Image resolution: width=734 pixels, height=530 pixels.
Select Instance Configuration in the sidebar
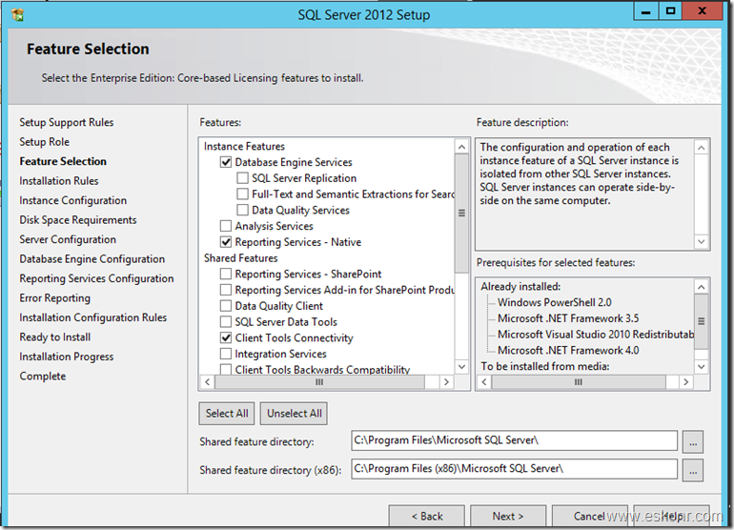(73, 200)
